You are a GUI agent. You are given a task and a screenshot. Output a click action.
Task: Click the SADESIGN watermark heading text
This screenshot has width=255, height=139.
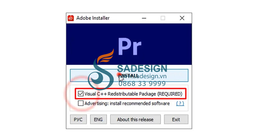tap(142, 69)
